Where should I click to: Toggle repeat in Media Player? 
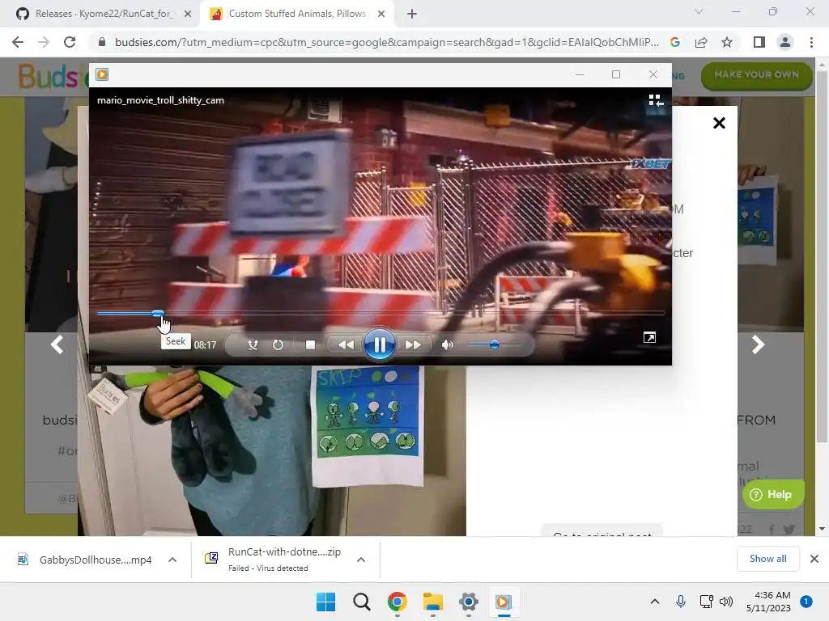278,344
